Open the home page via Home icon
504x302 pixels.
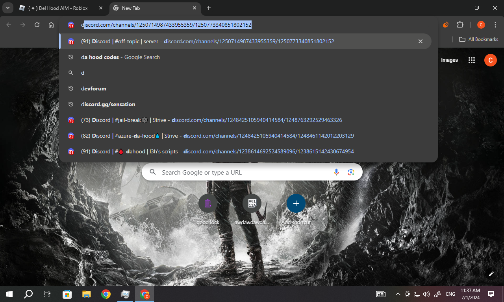(51, 25)
